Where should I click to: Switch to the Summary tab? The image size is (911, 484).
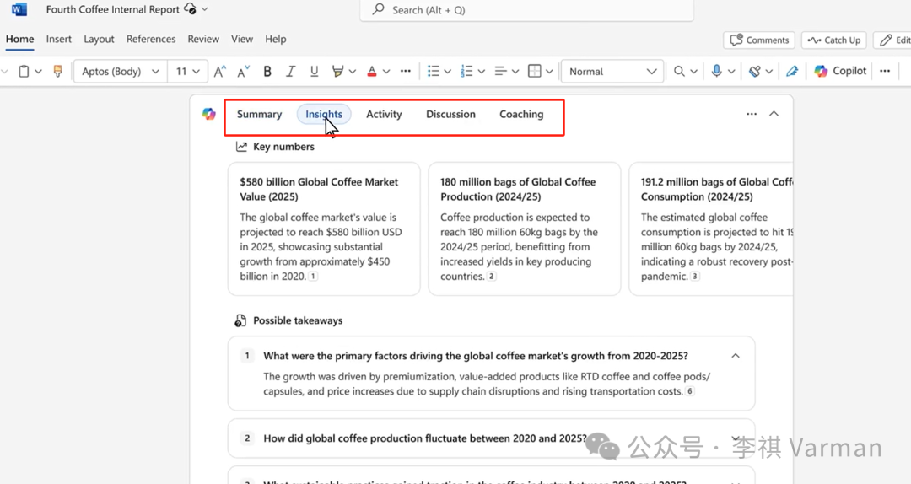coord(259,115)
